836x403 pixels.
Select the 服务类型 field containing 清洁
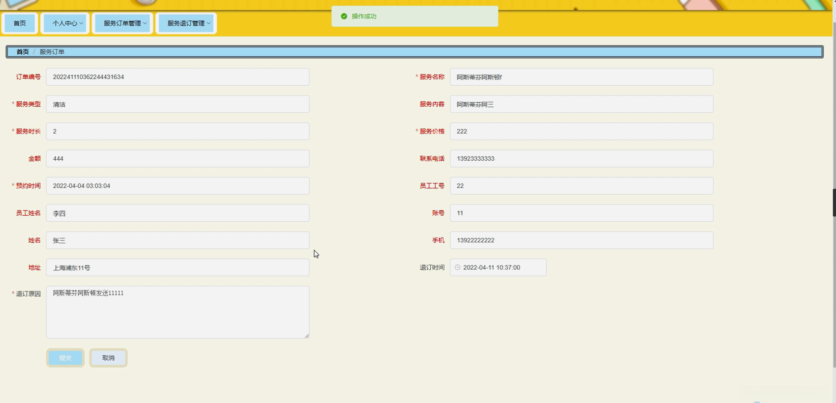(178, 104)
